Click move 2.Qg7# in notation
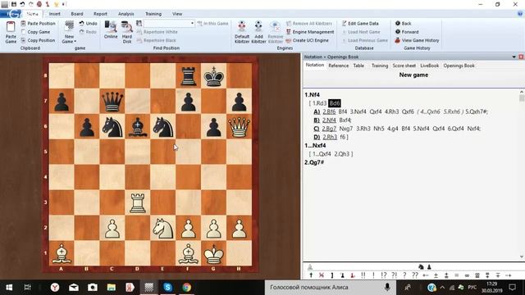The width and height of the screenshot is (525, 295). point(314,162)
